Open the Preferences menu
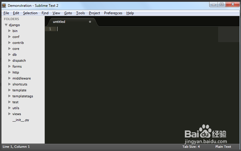This screenshot has width=241, height=151. 113,13
